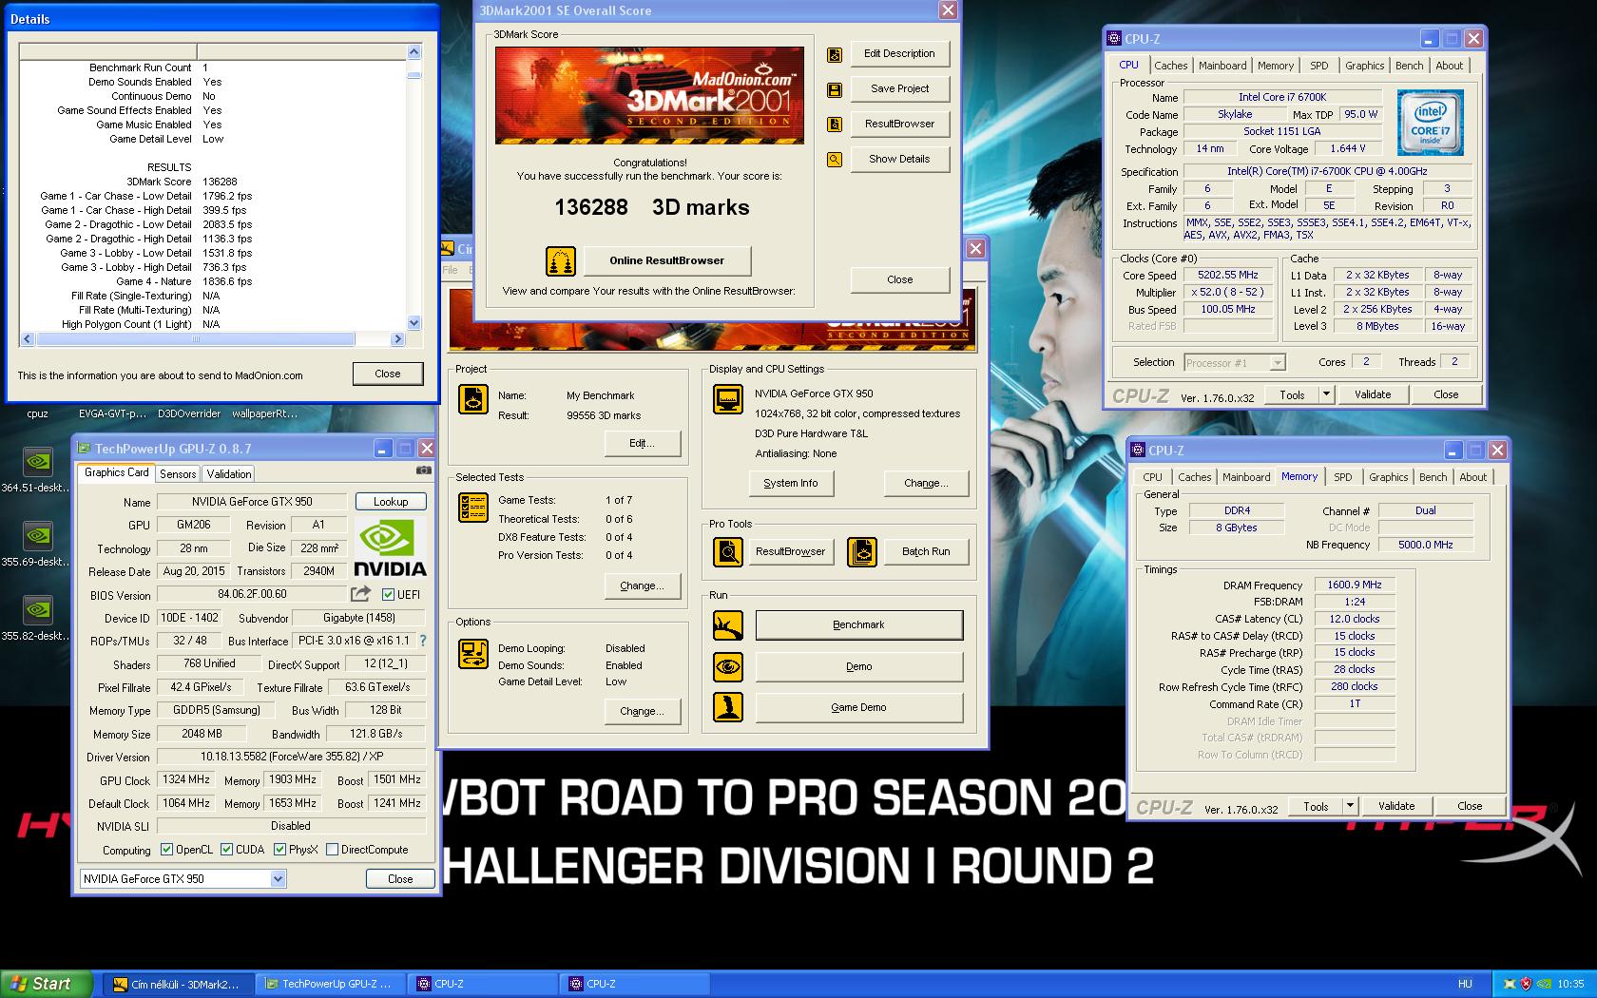
Task: Click the Show Details magnifier icon
Action: [x=835, y=160]
